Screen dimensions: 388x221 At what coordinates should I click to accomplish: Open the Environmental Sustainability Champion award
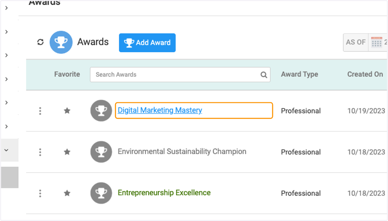tap(182, 151)
